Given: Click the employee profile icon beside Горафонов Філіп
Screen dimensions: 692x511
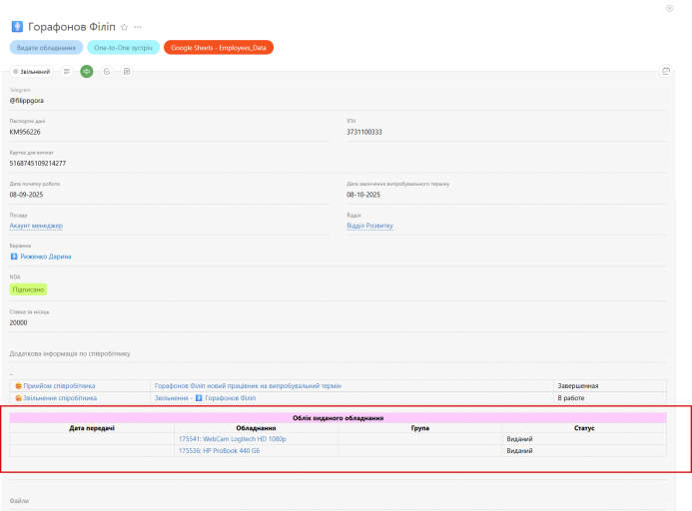Looking at the screenshot, I should [x=17, y=27].
